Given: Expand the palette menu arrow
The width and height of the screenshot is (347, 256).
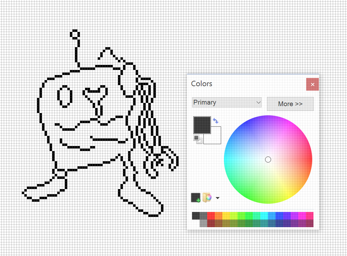Looking at the screenshot, I should click(218, 198).
